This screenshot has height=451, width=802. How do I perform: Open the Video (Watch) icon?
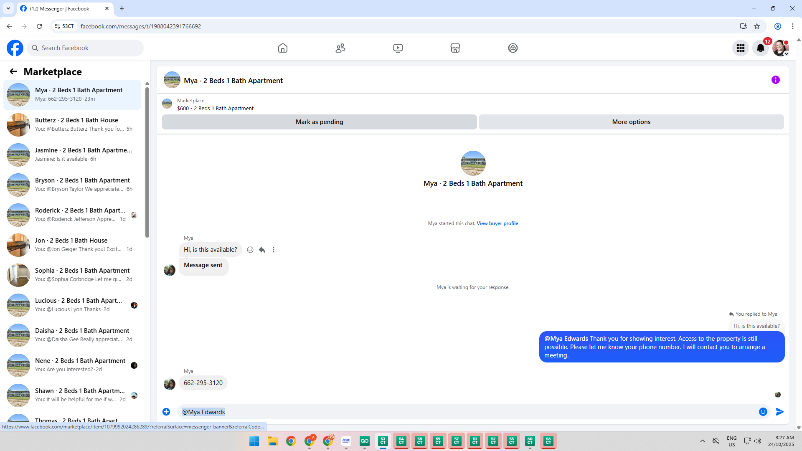click(x=398, y=48)
